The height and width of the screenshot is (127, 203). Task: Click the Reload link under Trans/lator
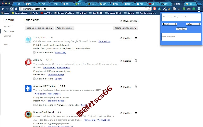[x=60, y=52]
